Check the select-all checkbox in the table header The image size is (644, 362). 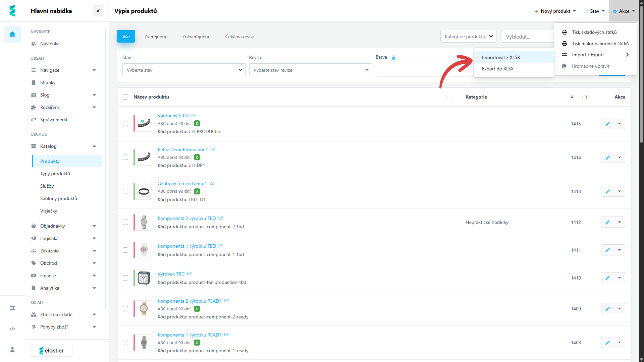[x=125, y=97]
